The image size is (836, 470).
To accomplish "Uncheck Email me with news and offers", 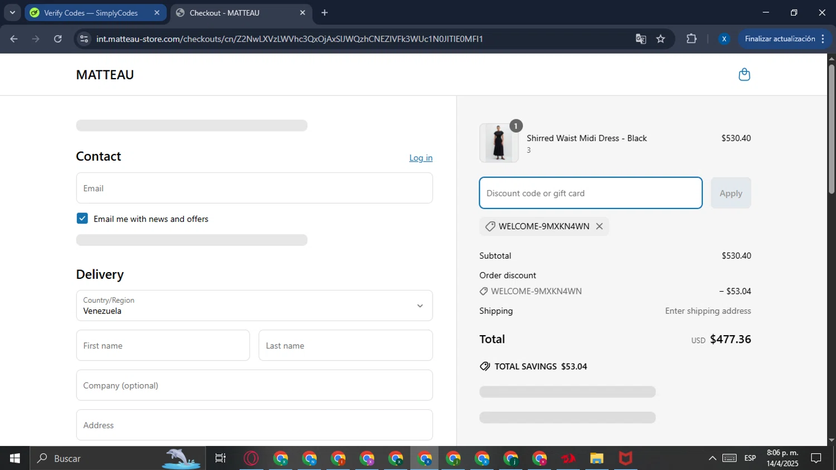I will [82, 219].
